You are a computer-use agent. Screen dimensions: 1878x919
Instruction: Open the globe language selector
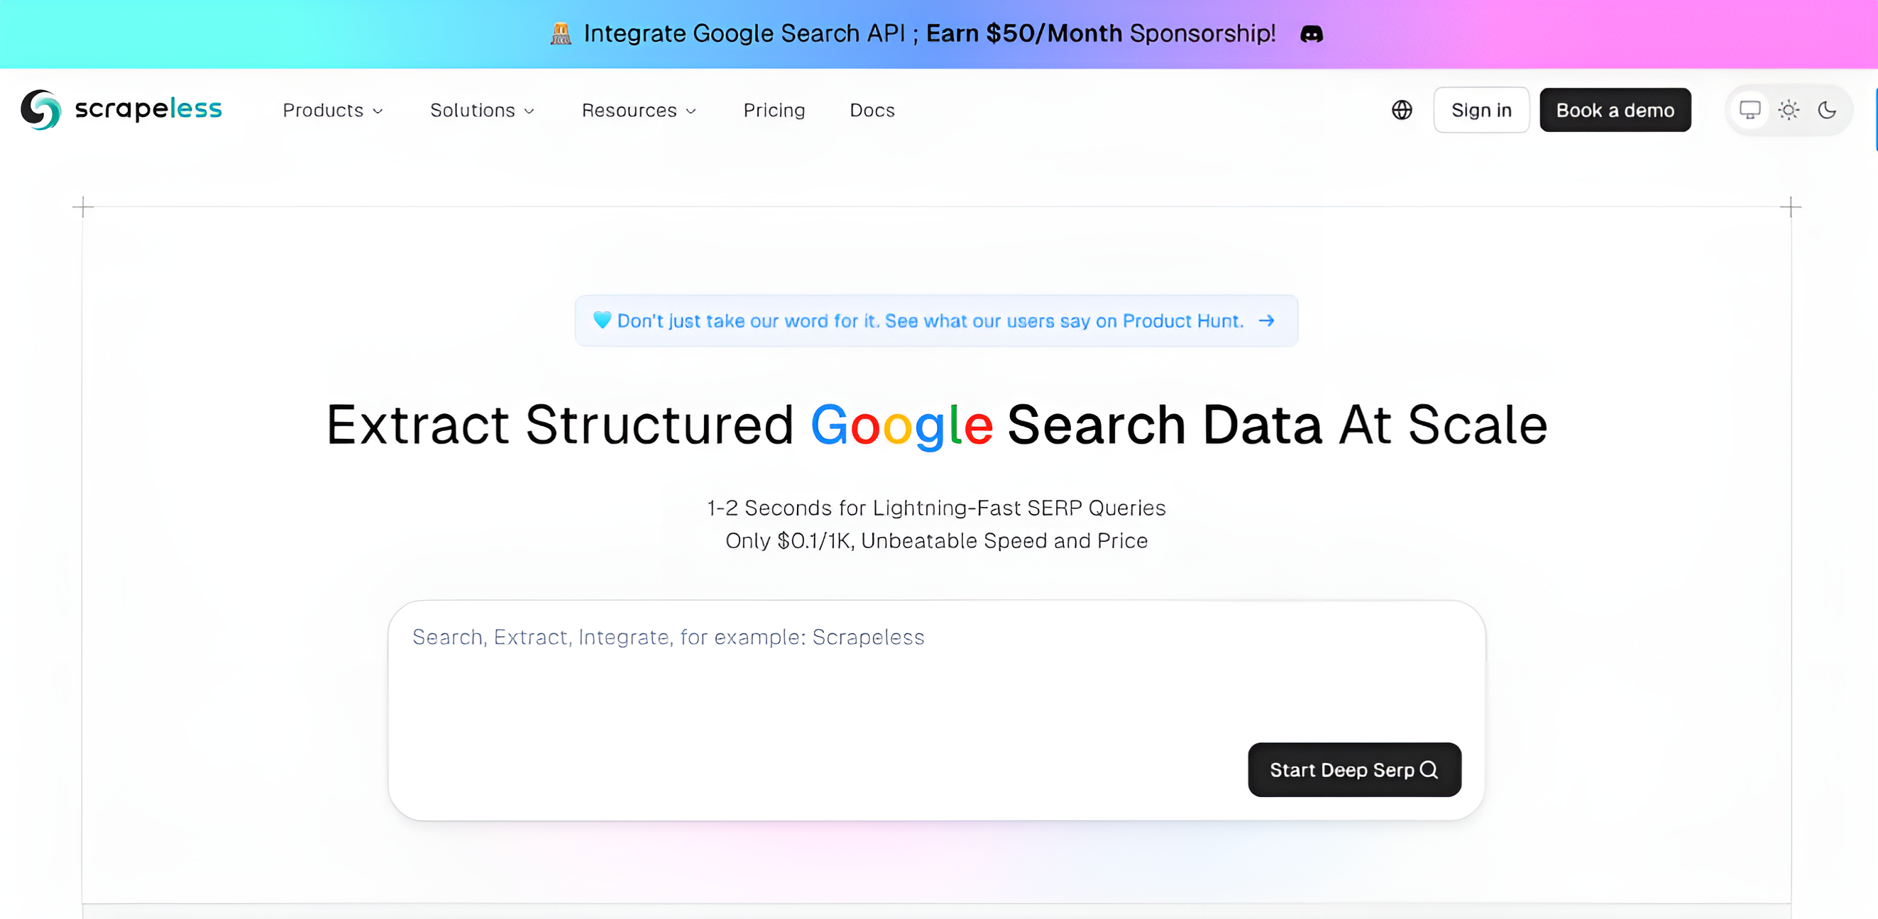click(1401, 110)
